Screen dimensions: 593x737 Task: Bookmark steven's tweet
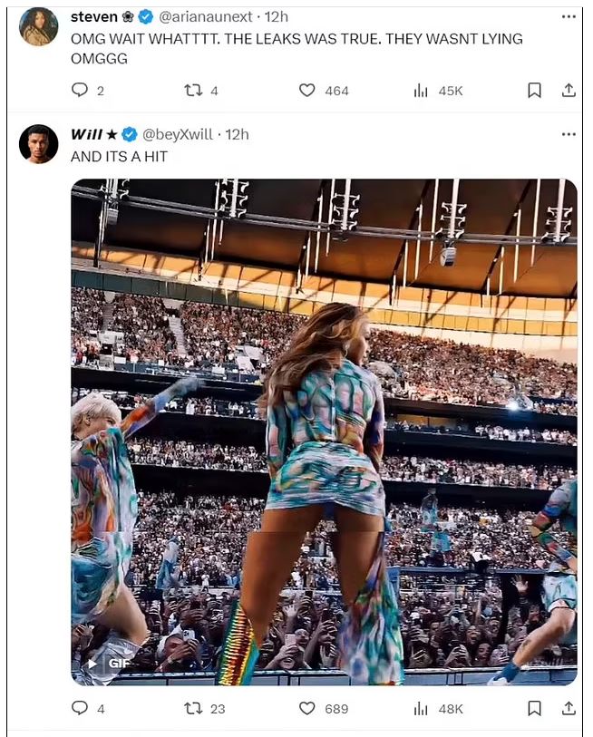535,91
